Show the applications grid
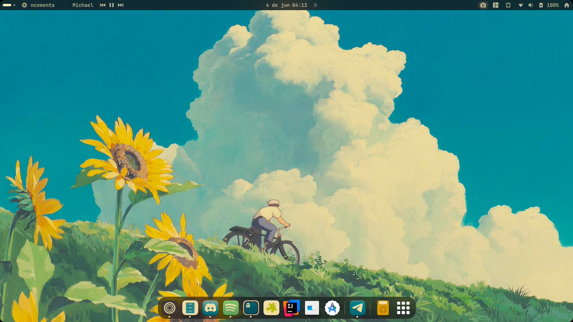The height and width of the screenshot is (322, 573). coord(403,308)
